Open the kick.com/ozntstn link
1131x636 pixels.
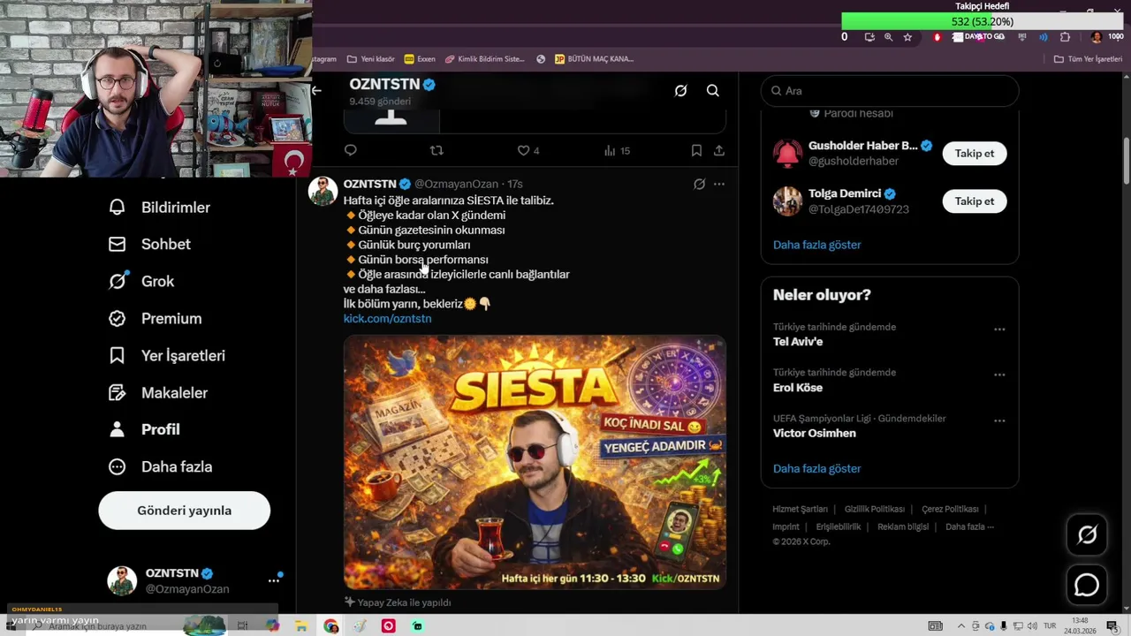pos(387,318)
